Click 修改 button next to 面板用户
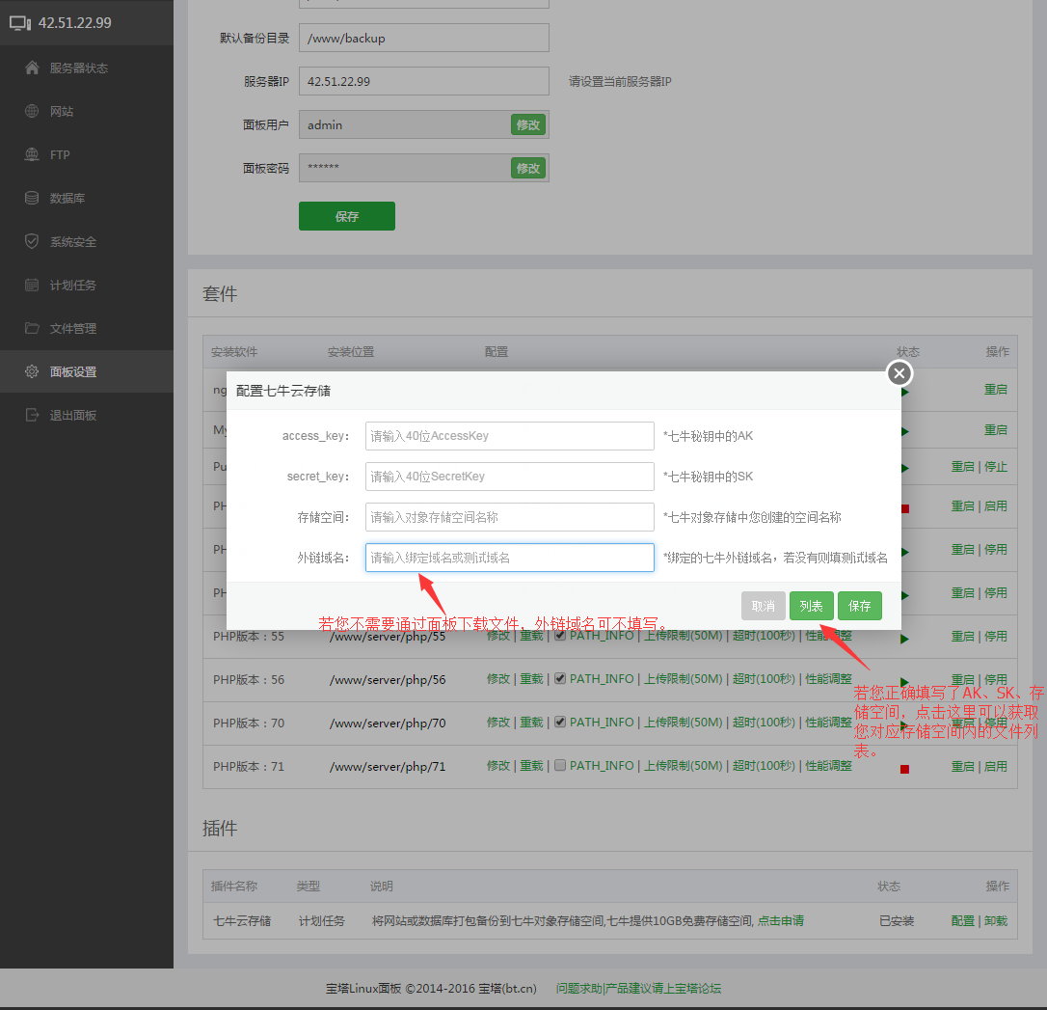1047x1010 pixels. pos(528,124)
